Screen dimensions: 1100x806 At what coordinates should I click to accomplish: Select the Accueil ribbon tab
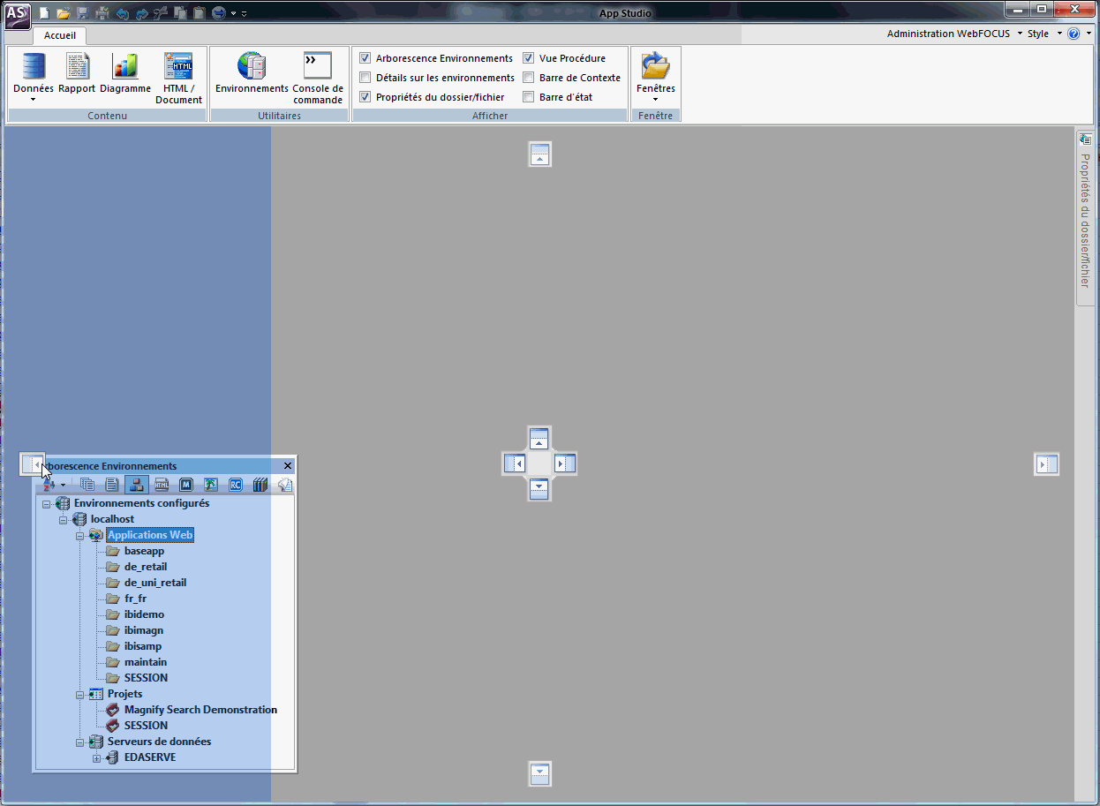coord(60,35)
